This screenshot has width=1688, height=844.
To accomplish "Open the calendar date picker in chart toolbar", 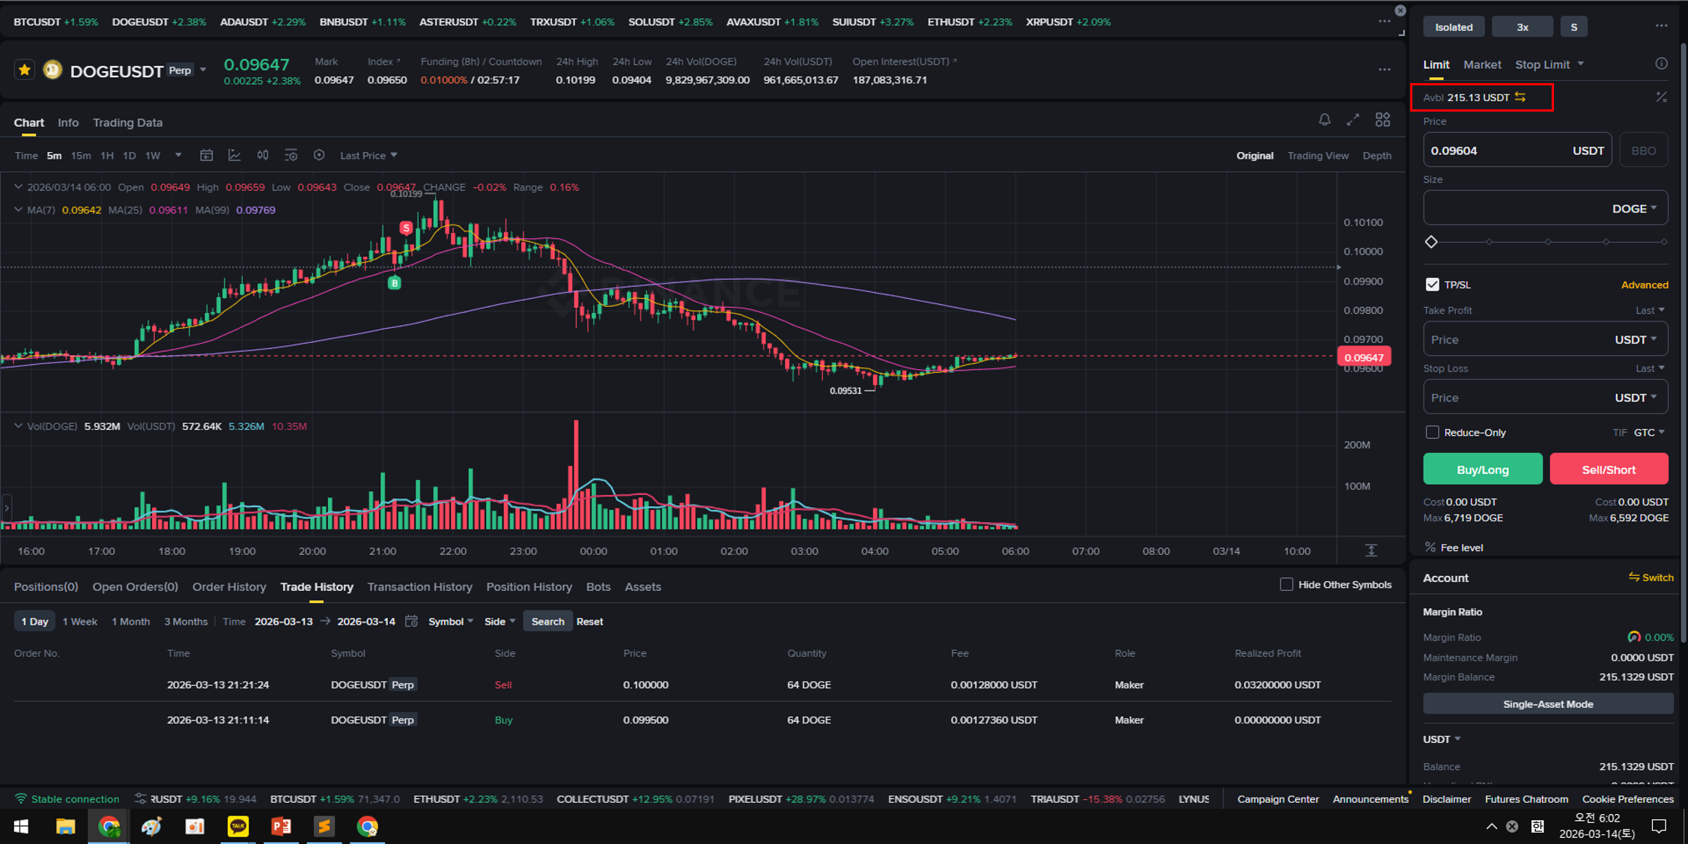I will (207, 155).
